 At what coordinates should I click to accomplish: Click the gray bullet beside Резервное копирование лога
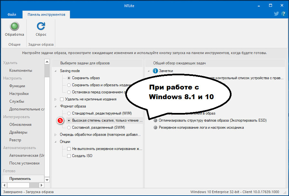pyautogui.click(x=155, y=127)
